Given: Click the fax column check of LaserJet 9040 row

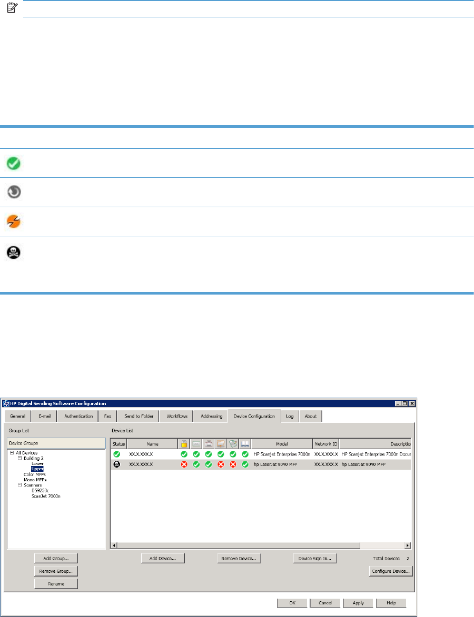Looking at the screenshot, I should [x=209, y=464].
